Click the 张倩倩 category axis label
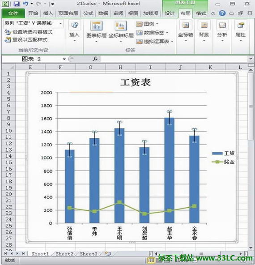 [70, 233]
